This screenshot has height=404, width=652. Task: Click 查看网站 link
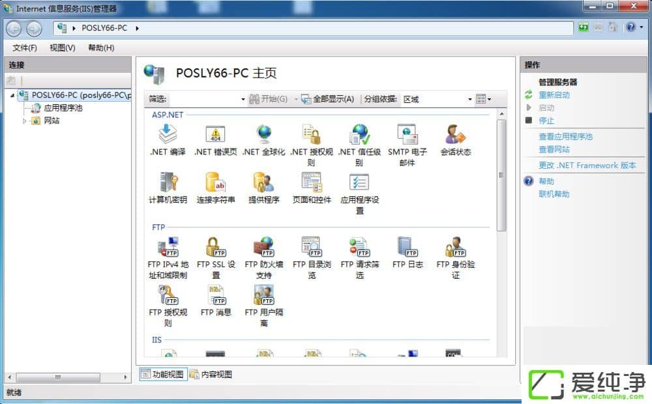click(x=554, y=149)
